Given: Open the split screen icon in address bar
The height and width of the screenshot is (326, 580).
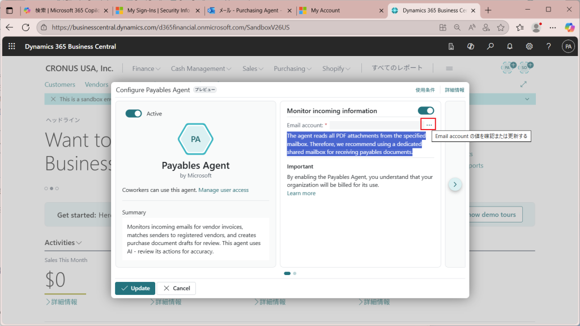Looking at the screenshot, I should pyautogui.click(x=443, y=27).
